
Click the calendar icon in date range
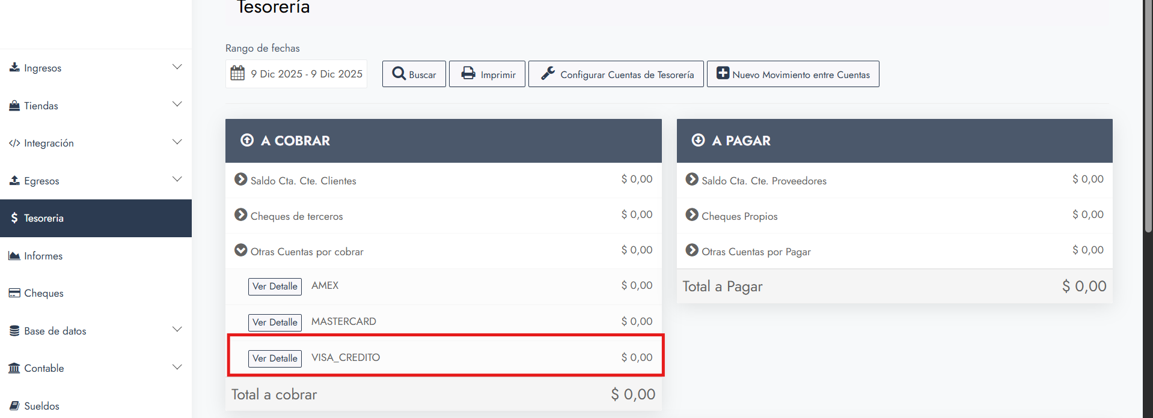coord(237,73)
